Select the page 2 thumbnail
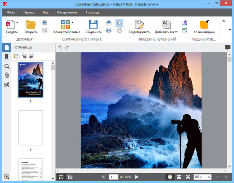The height and width of the screenshot is (183, 234). pos(30,128)
